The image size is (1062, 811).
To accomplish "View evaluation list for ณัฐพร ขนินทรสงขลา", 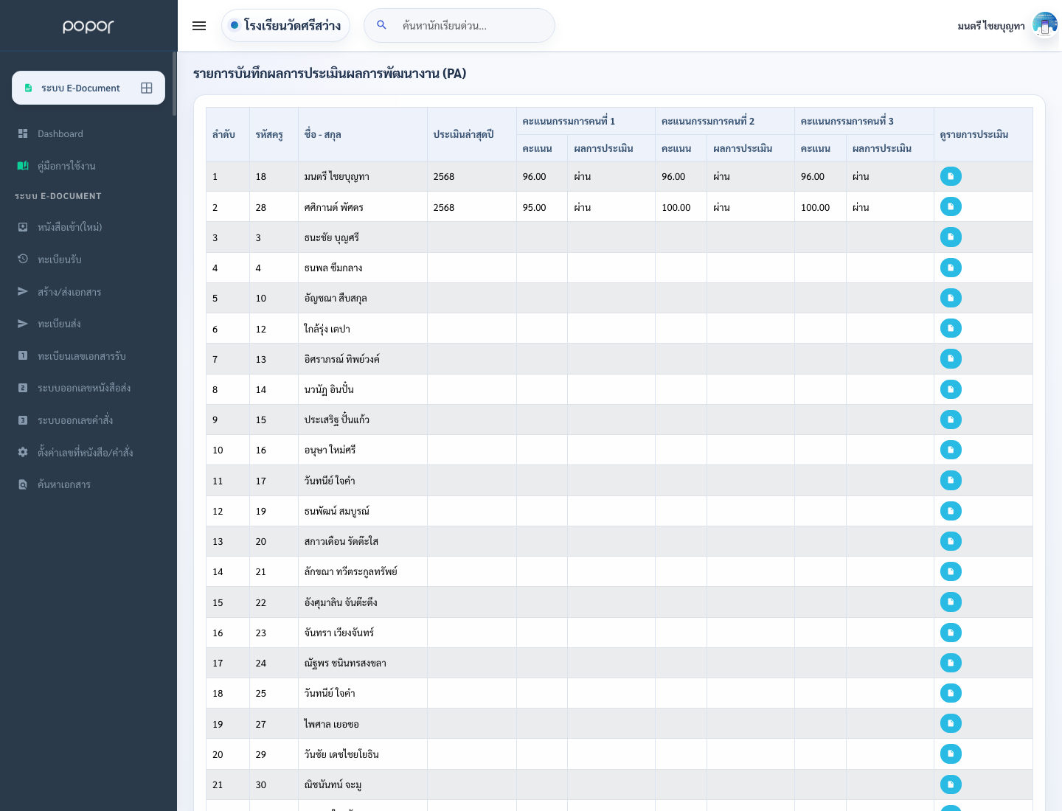I will (x=951, y=663).
